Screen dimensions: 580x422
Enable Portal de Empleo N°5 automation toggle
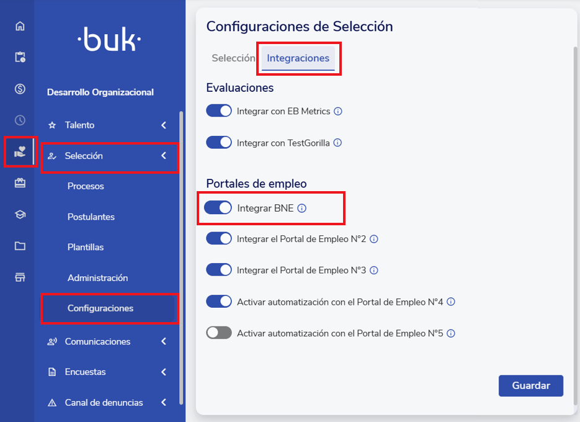[x=218, y=333]
